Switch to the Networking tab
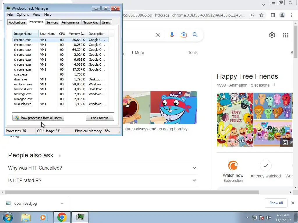This screenshot has height=223, width=298. 91,22
